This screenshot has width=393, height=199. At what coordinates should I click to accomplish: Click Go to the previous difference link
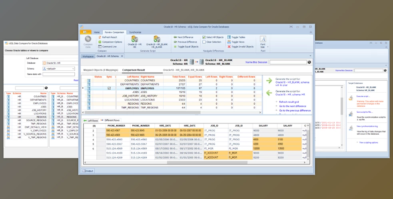295,111
